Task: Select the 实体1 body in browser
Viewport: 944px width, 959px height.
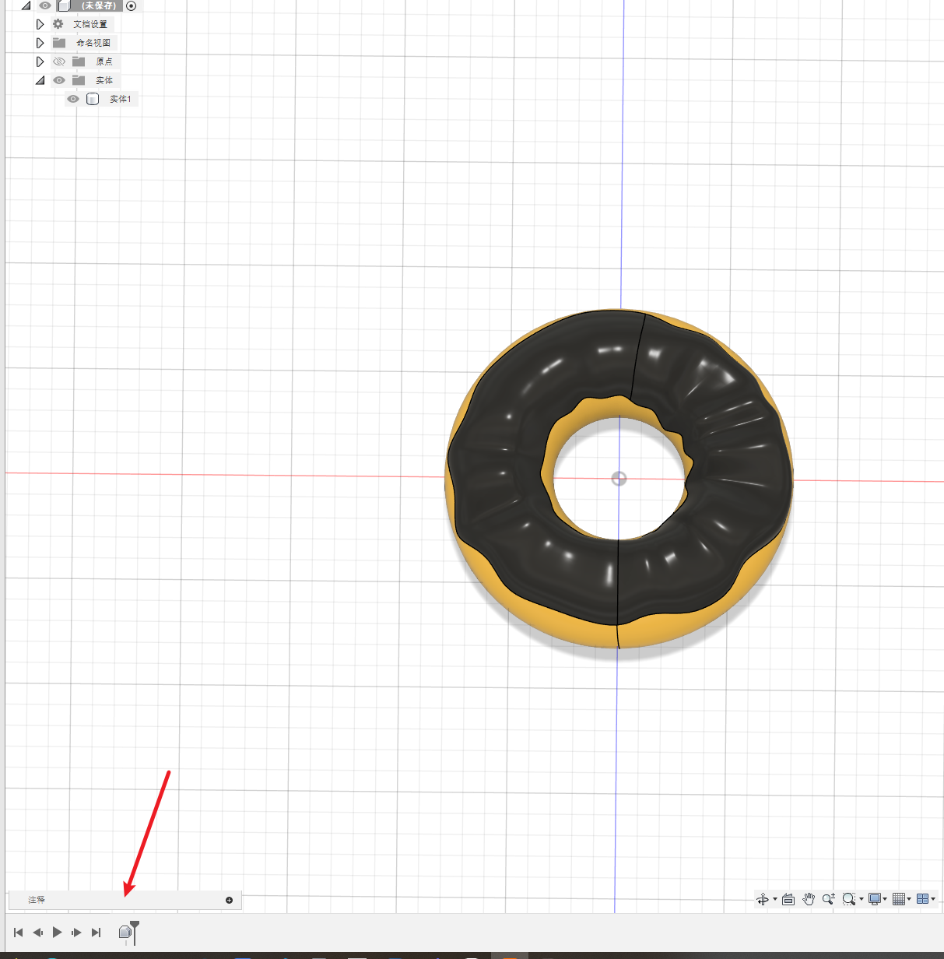Action: point(120,99)
